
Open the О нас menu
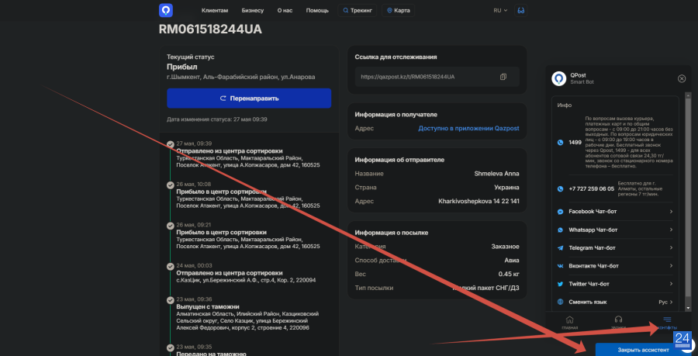click(285, 10)
